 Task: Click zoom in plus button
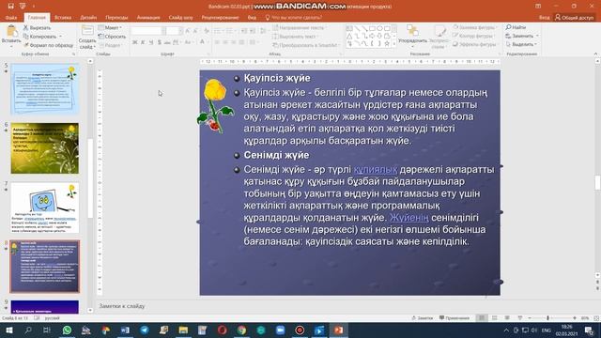click(575, 318)
